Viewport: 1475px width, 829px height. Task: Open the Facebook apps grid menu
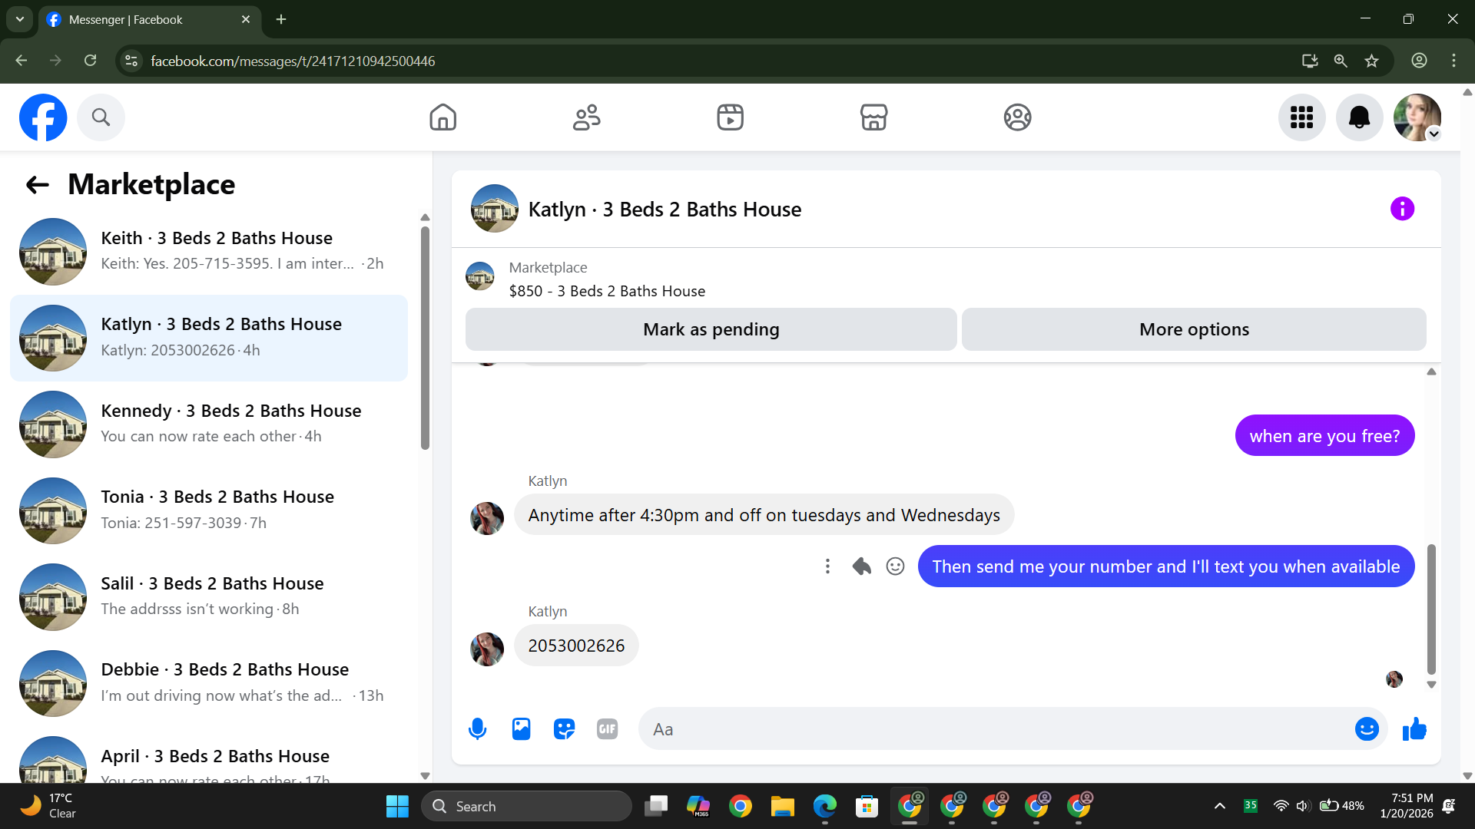pyautogui.click(x=1301, y=117)
